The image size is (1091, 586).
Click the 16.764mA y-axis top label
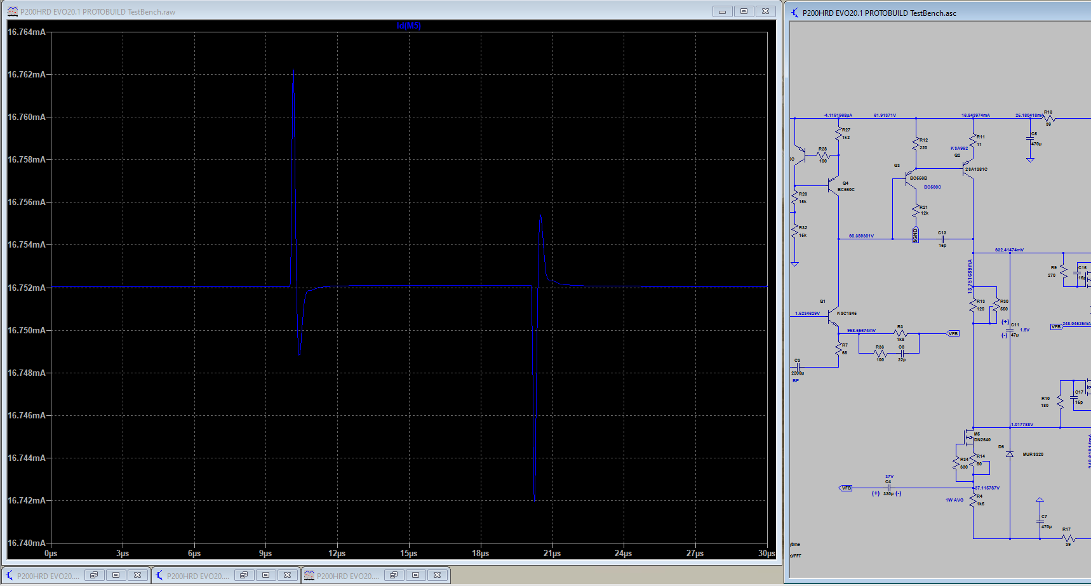(27, 32)
